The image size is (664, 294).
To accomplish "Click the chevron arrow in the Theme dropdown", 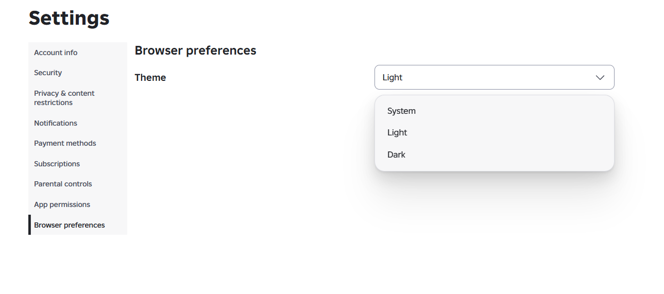I will click(x=600, y=77).
